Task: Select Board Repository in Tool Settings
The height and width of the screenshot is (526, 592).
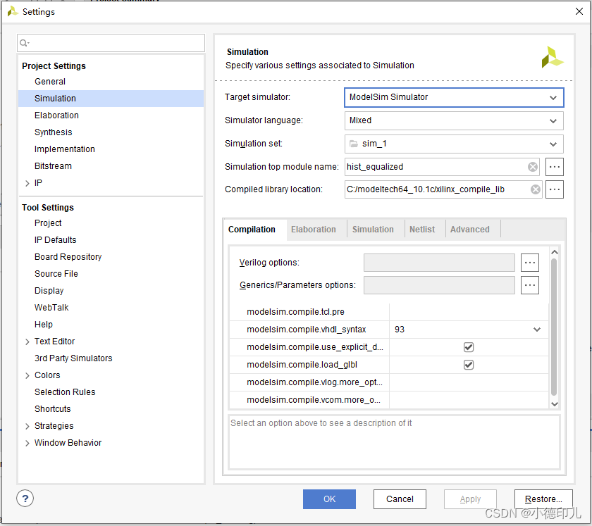Action: click(x=68, y=257)
